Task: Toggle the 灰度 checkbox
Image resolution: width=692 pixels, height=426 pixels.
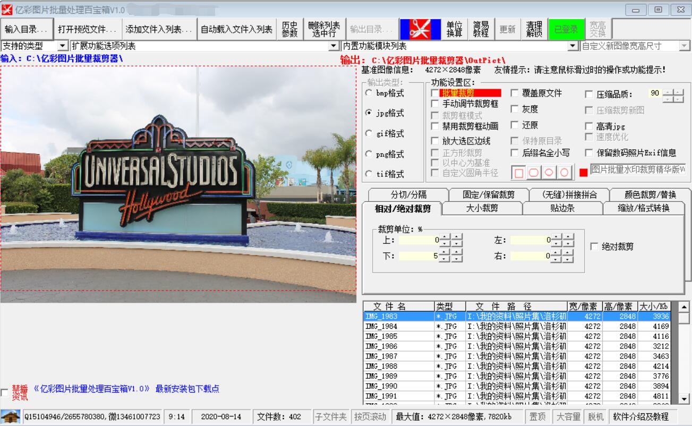Action: 515,109
